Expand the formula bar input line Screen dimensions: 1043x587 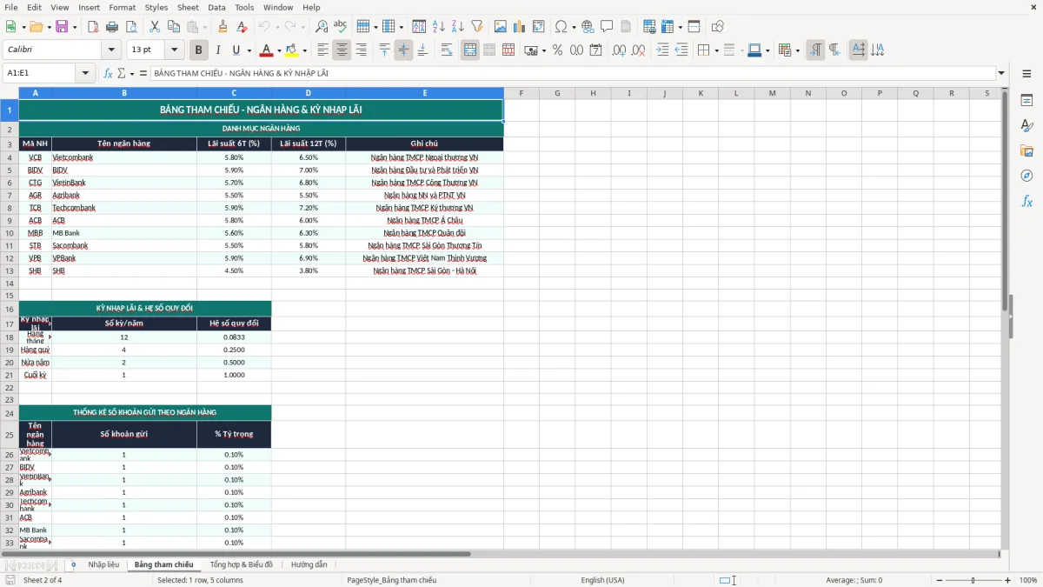[1001, 73]
